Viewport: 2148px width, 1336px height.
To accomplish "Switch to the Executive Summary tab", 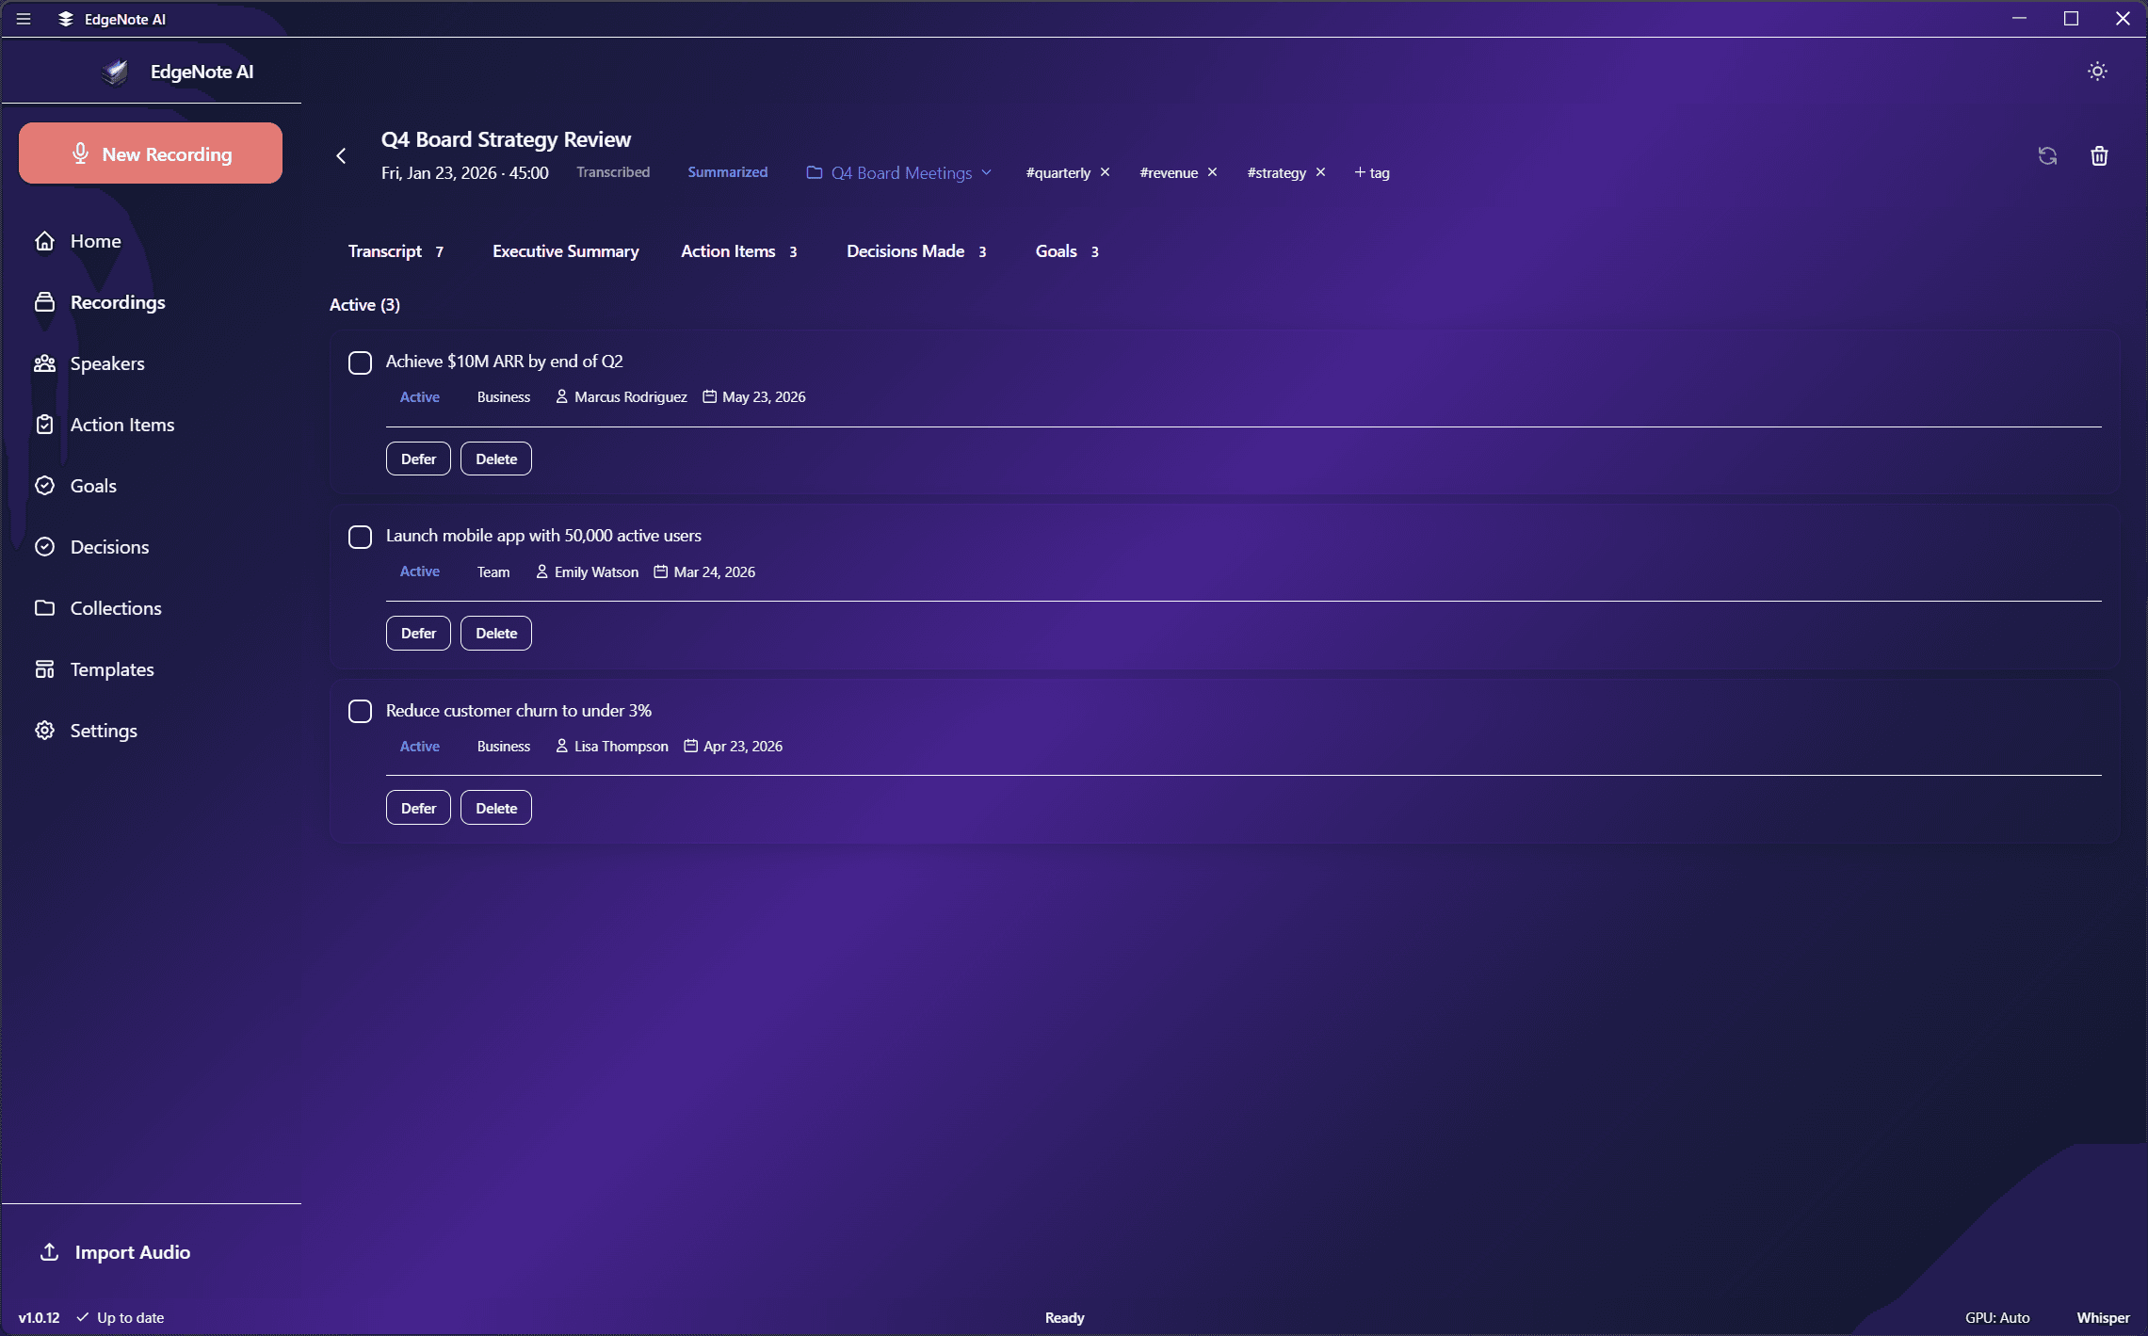I will pyautogui.click(x=565, y=251).
